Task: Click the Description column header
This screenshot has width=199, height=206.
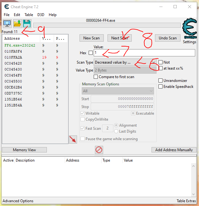Action: (40, 160)
